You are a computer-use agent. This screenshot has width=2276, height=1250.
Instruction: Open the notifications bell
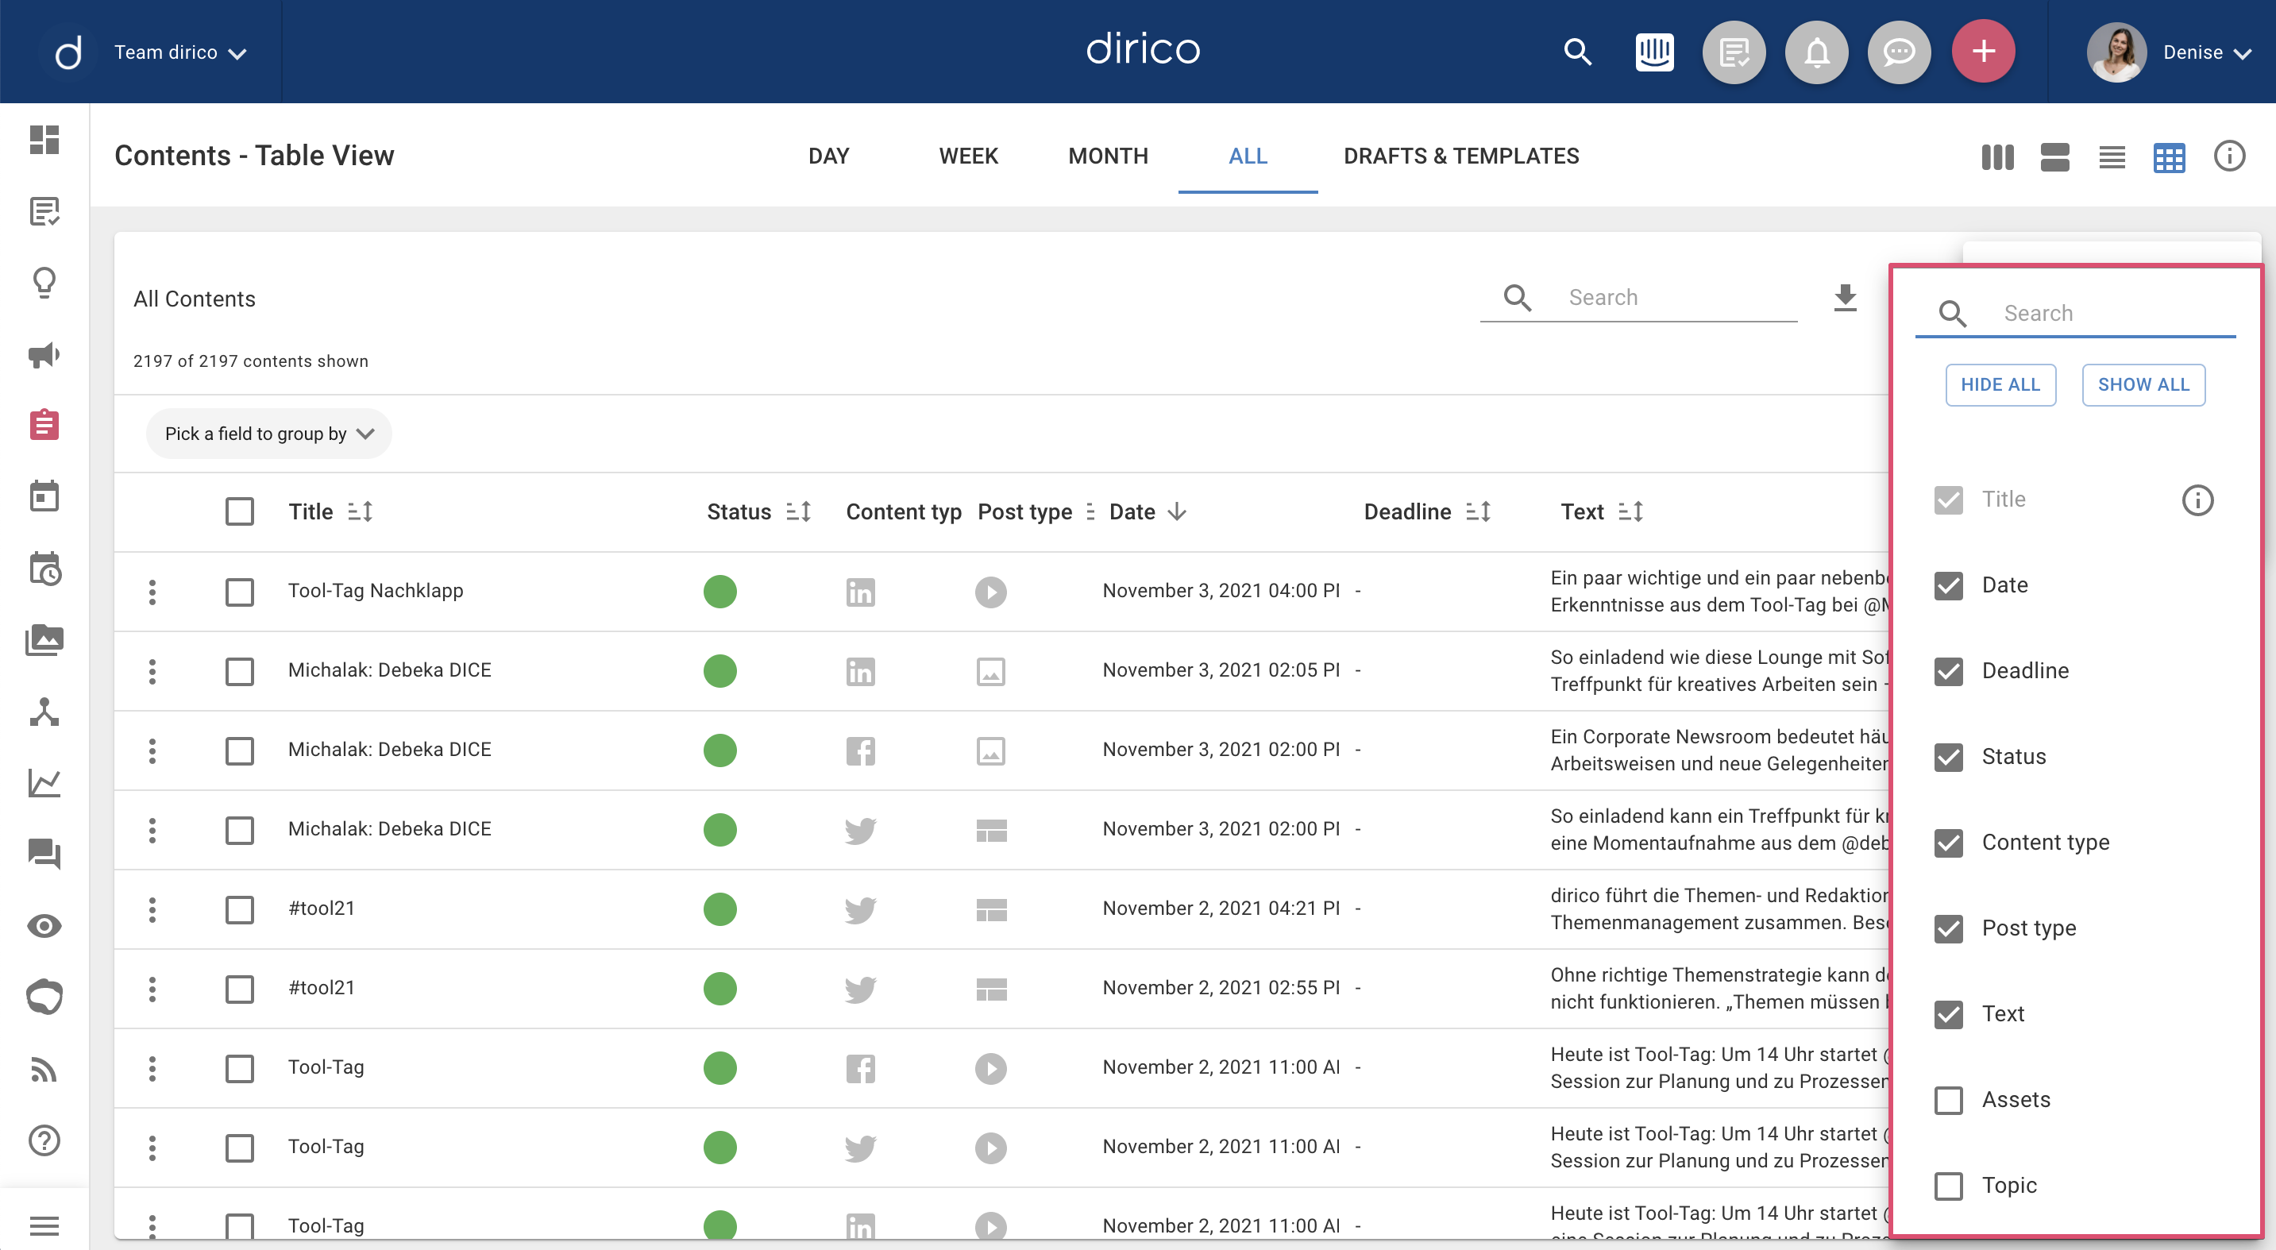coord(1816,52)
